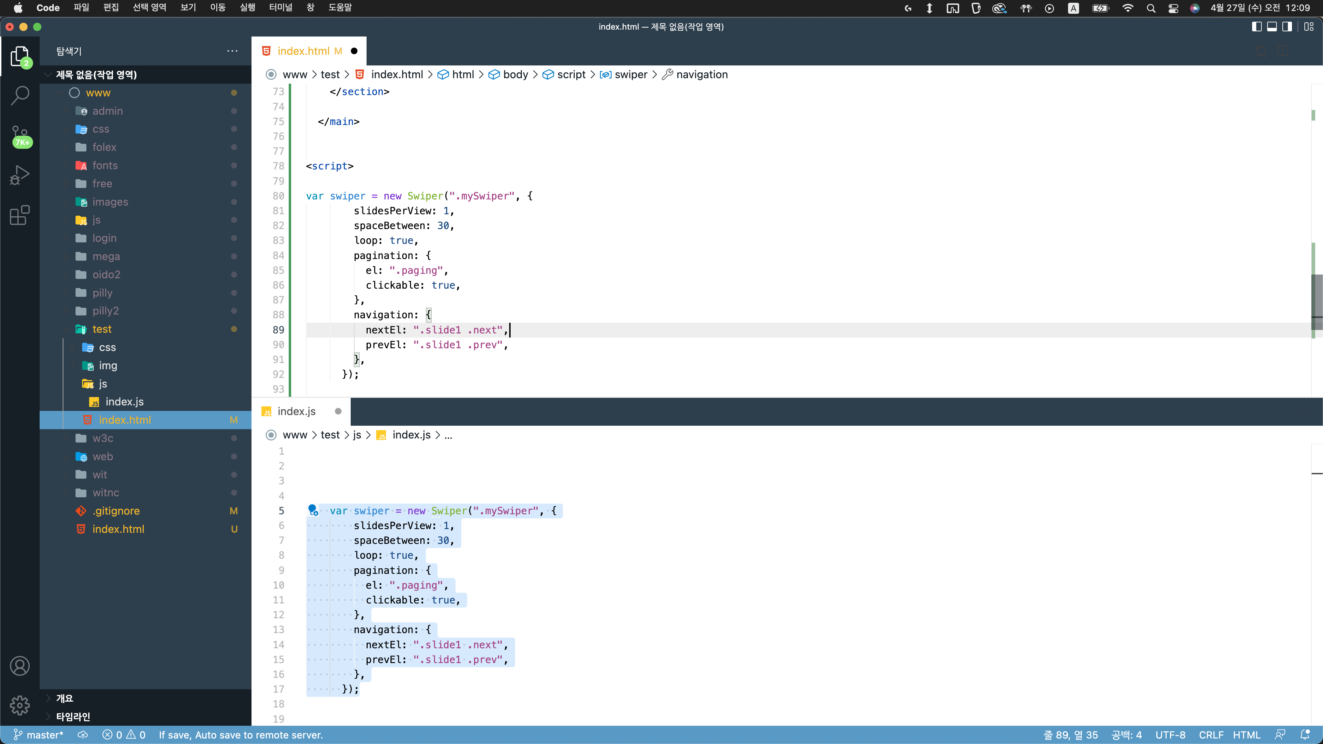The width and height of the screenshot is (1323, 744).
Task: Open .gitignore file in explorer
Action: (x=145, y=511)
